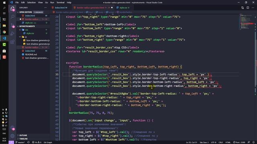Change the HTML language mode in status bar
Image resolution: width=257 pixels, height=144 pixels.
coord(228,142)
